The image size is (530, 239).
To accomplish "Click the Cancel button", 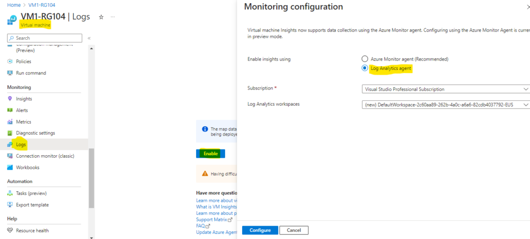I will (x=294, y=230).
